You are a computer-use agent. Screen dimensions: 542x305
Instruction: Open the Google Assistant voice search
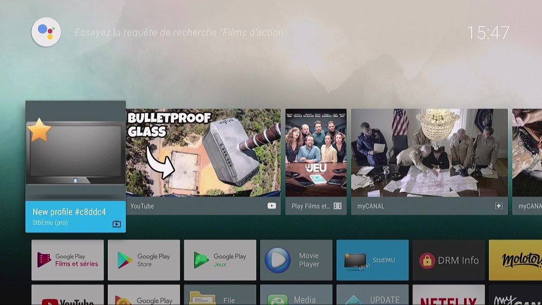coord(46,32)
